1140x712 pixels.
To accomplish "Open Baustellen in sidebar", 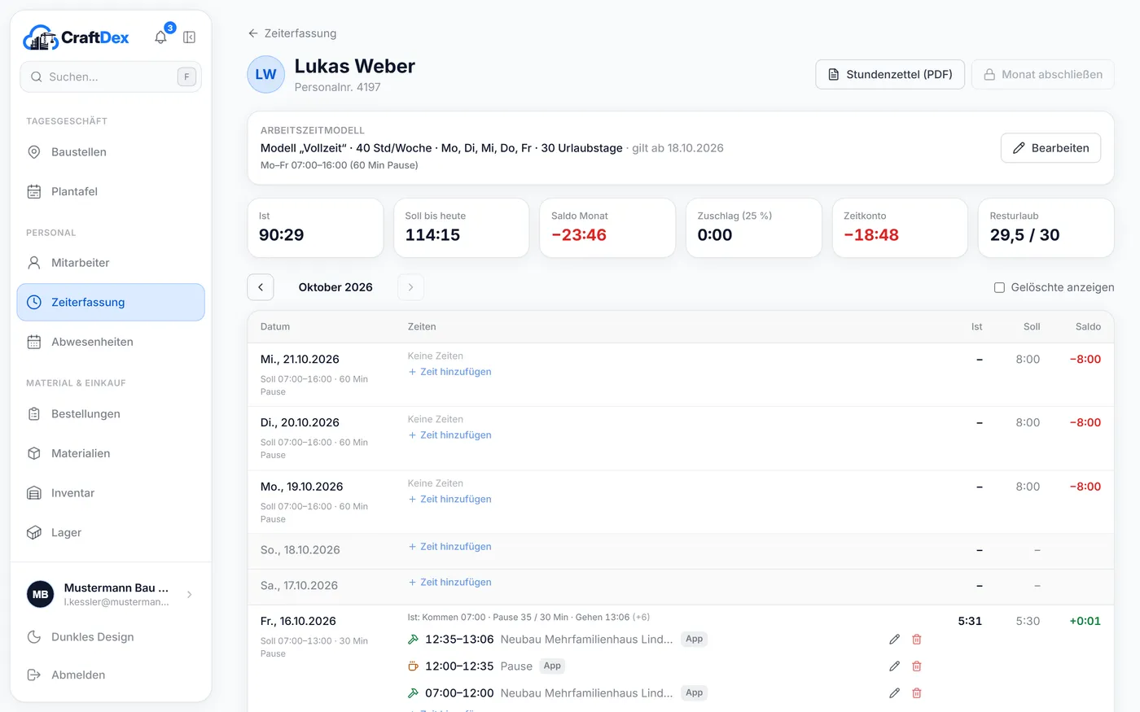I will click(111, 152).
